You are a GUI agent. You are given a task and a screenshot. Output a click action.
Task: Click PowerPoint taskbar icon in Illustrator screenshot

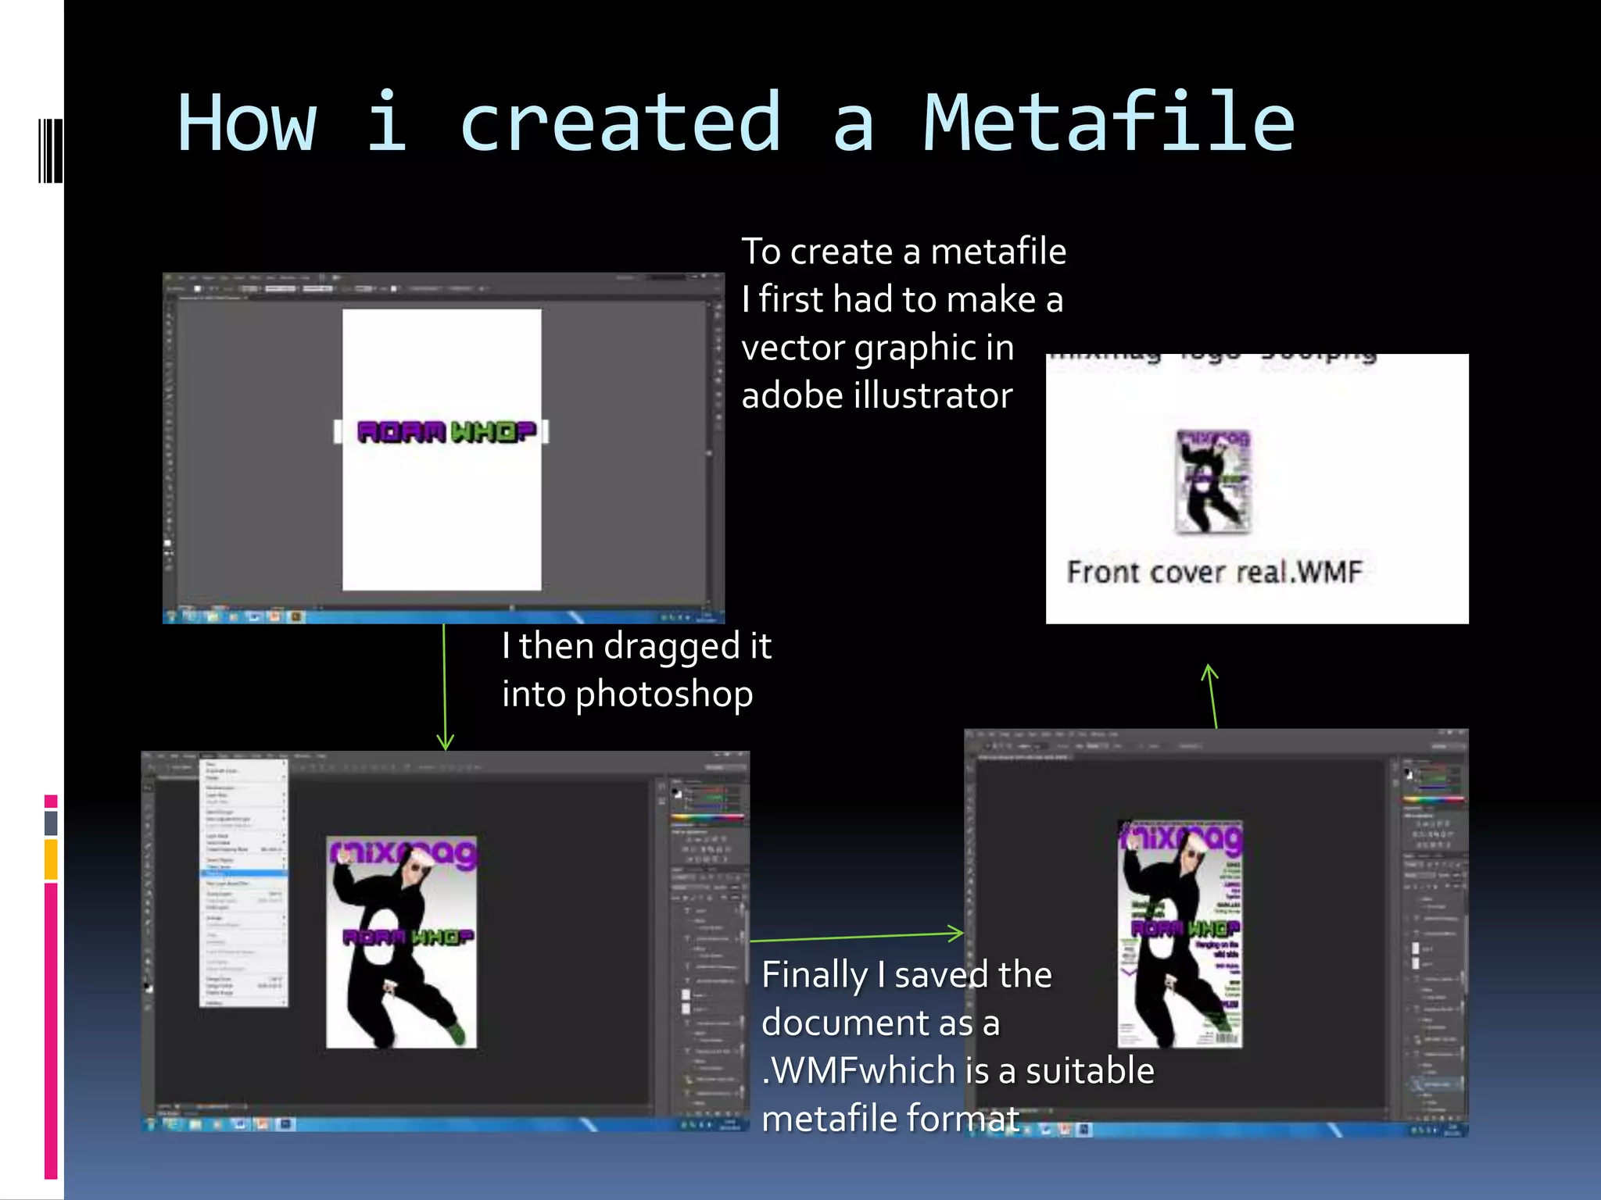(x=274, y=616)
